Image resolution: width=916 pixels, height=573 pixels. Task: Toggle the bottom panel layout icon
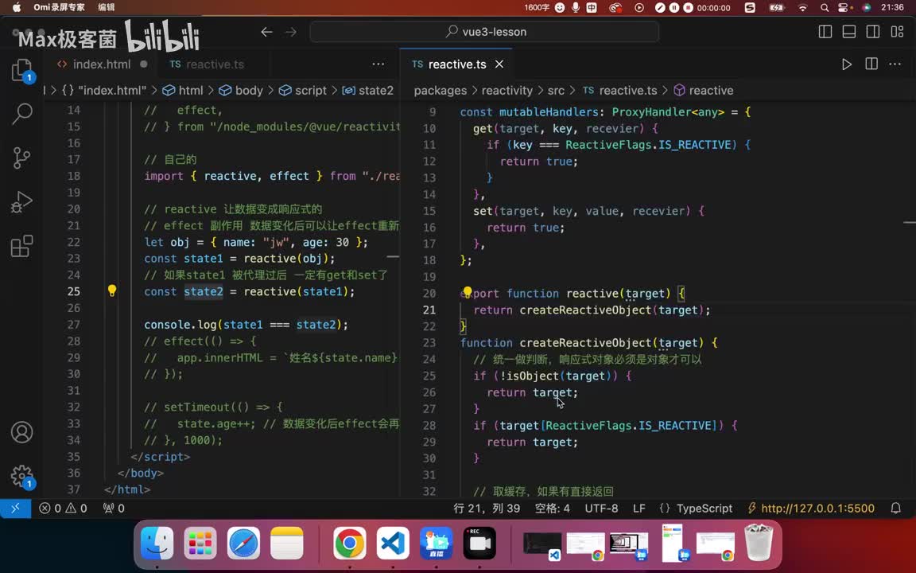click(x=849, y=32)
